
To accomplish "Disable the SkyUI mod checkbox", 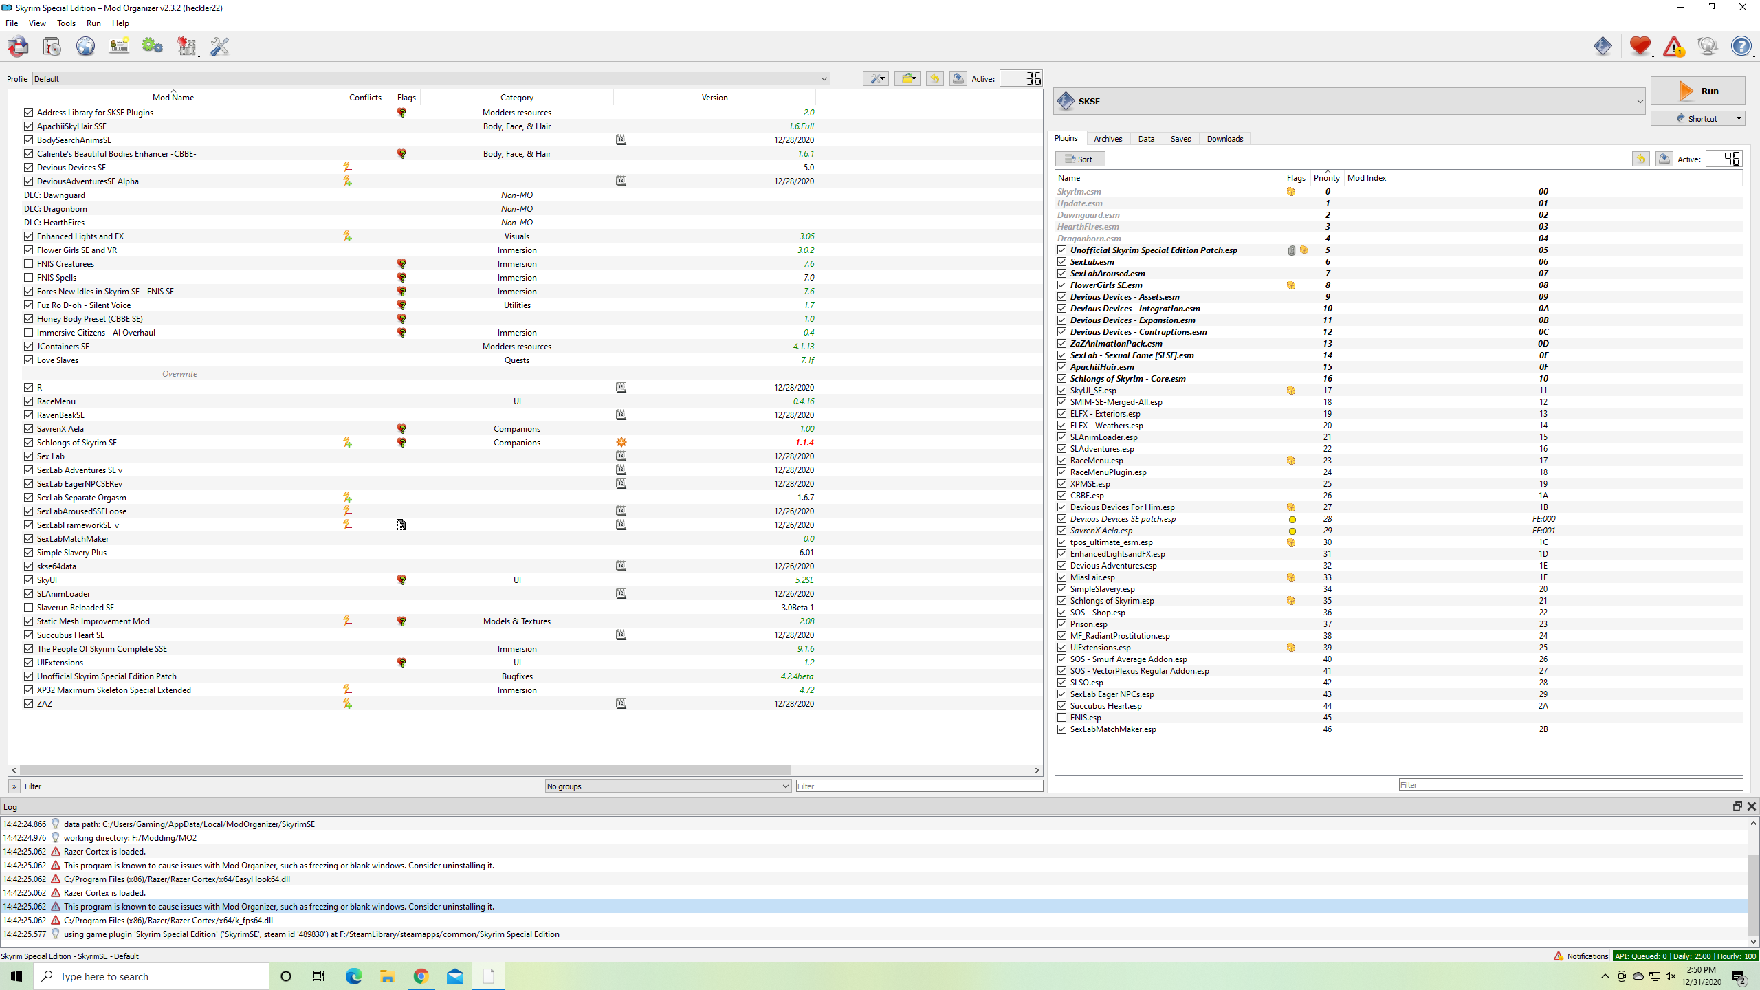I will [x=28, y=580].
